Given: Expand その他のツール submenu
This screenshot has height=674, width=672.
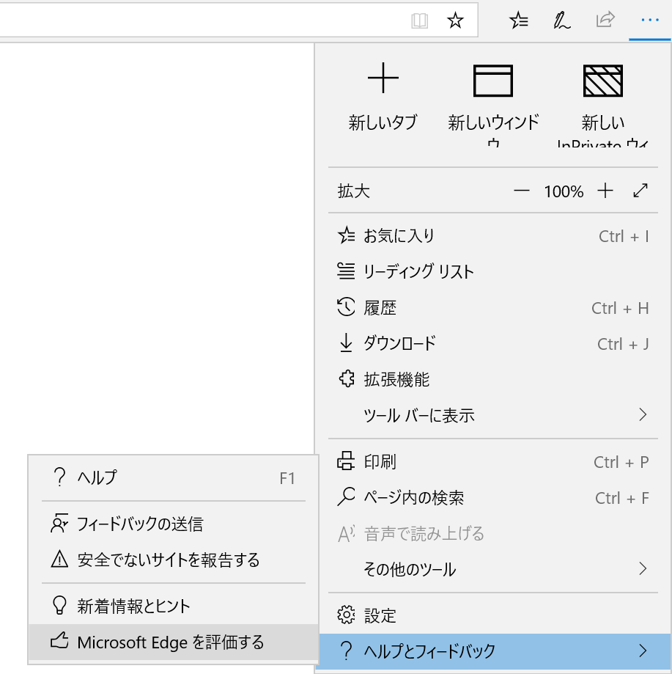Looking at the screenshot, I should point(493,570).
